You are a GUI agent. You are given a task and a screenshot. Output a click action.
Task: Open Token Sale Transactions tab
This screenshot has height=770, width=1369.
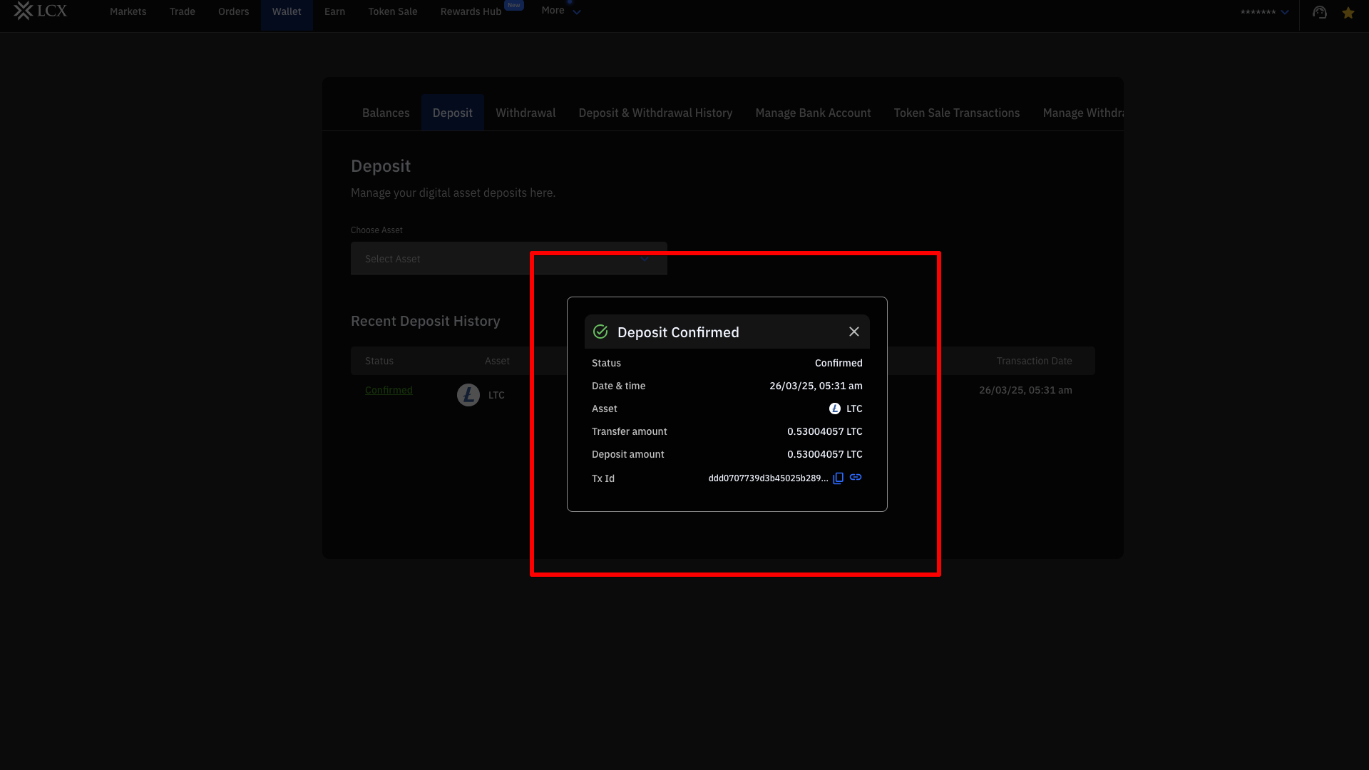pyautogui.click(x=957, y=113)
